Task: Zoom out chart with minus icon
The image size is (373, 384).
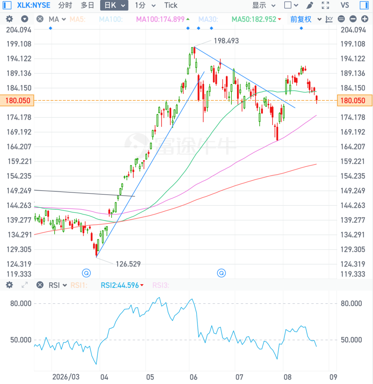Action: [x=353, y=19]
